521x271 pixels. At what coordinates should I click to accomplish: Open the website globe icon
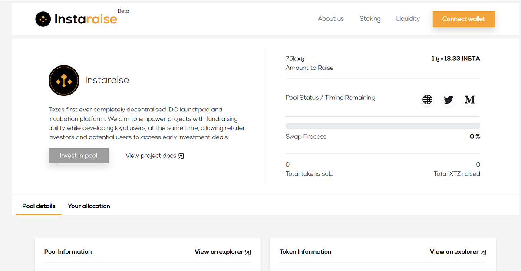(x=427, y=100)
